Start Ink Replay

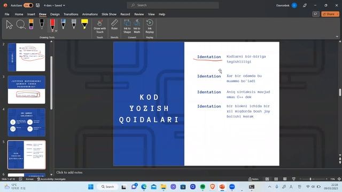[150, 26]
